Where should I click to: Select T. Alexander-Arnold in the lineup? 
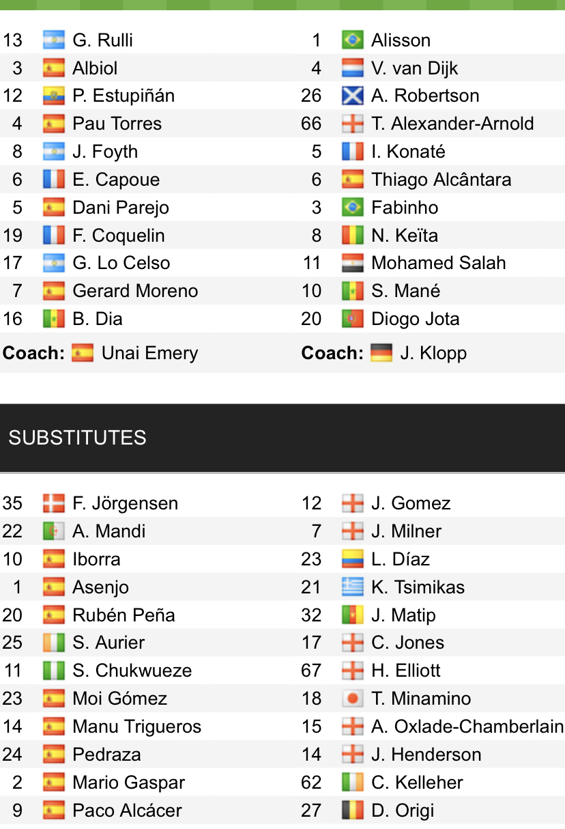coord(452,124)
